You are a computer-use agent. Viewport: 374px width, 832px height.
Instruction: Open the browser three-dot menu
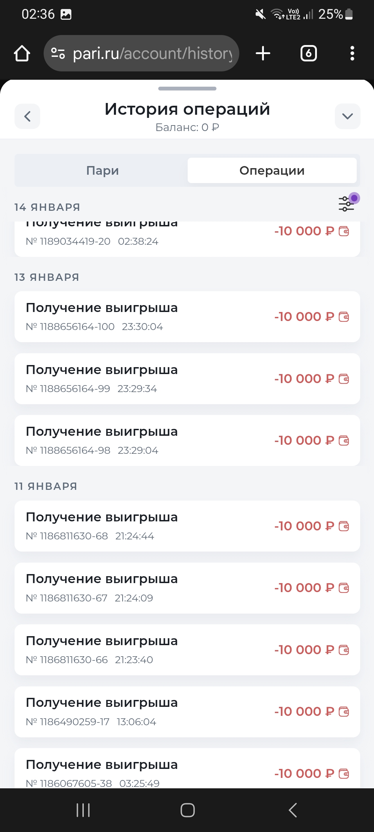(352, 53)
